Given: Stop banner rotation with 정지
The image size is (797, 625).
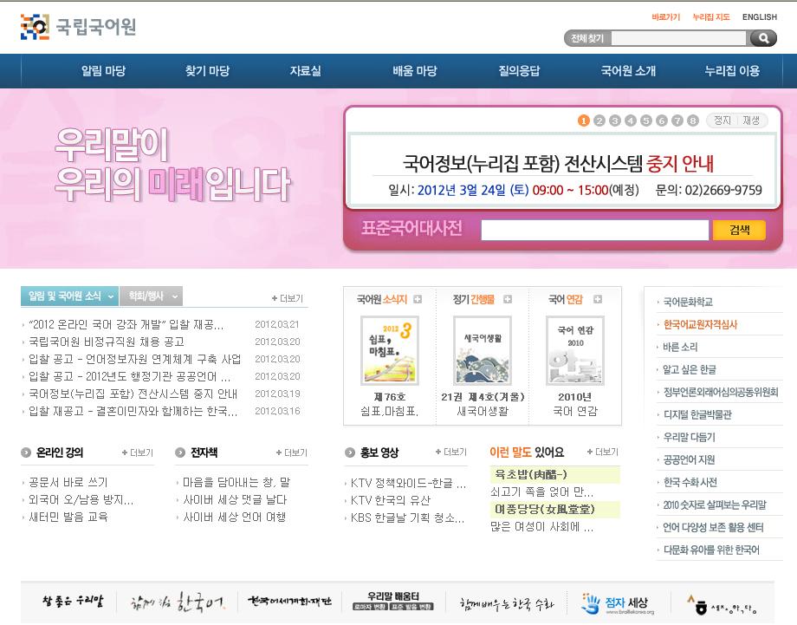Looking at the screenshot, I should coord(722,120).
